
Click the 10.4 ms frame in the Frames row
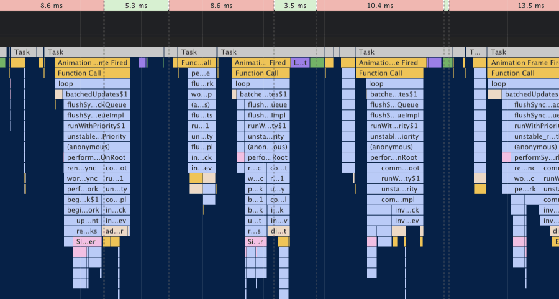(x=380, y=6)
